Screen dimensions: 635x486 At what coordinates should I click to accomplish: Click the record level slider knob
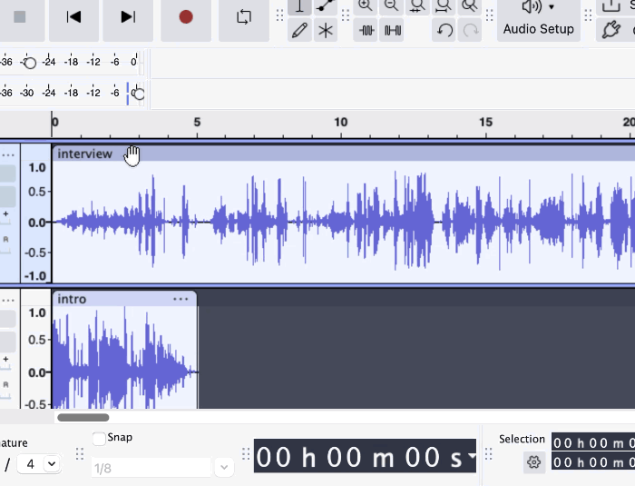tap(30, 63)
